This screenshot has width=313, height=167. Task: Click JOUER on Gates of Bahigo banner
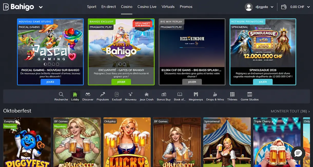121,82
